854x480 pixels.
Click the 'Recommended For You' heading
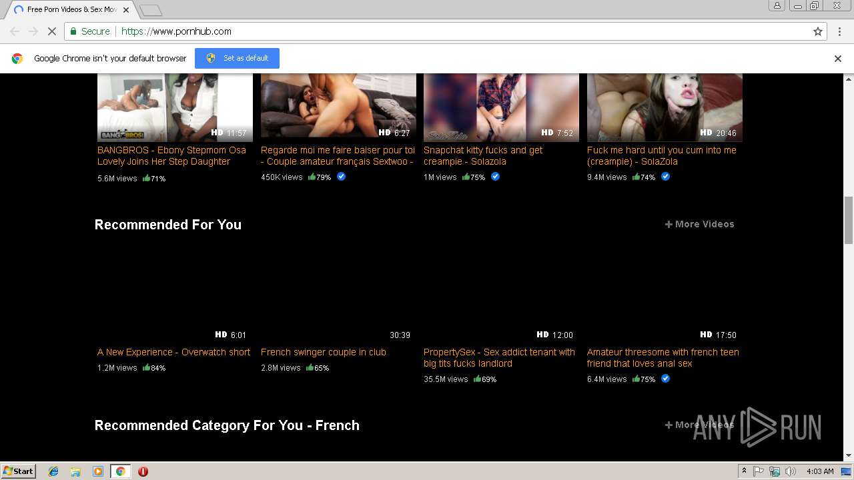click(x=168, y=225)
